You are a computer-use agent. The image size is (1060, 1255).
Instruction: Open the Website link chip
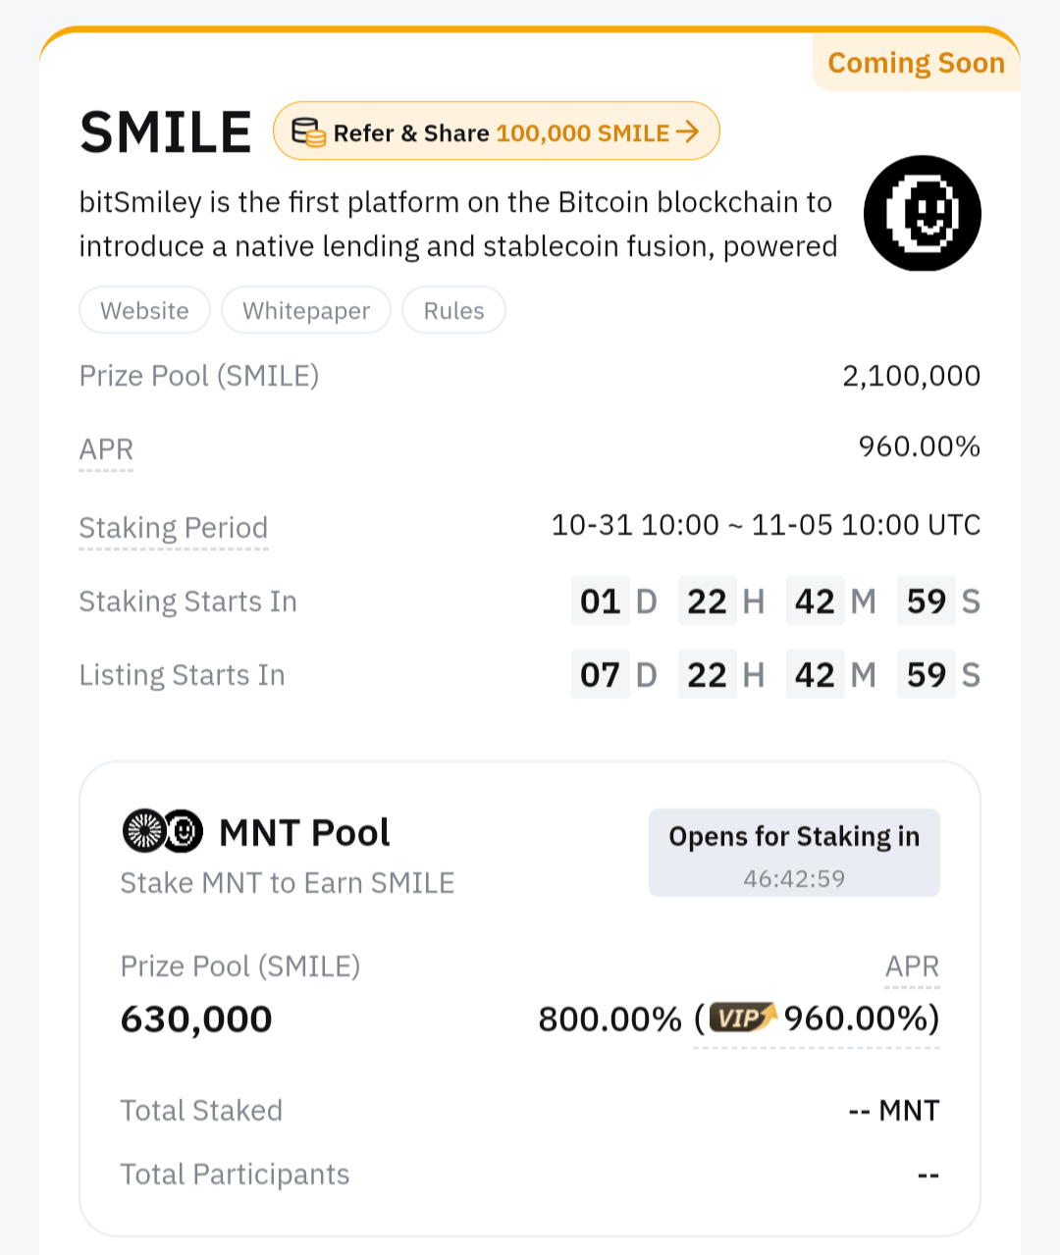click(144, 310)
